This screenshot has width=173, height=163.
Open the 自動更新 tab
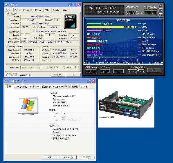click(x=74, y=87)
